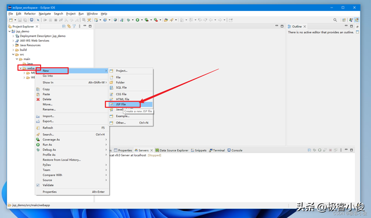Switch to the Java EE perspective icon
Viewport: 371px width, 218px height.
click(x=357, y=20)
